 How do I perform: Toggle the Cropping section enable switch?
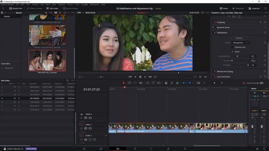(214, 22)
